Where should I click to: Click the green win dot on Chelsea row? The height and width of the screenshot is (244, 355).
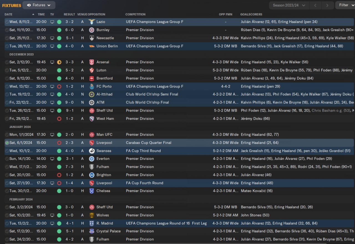click(59, 191)
